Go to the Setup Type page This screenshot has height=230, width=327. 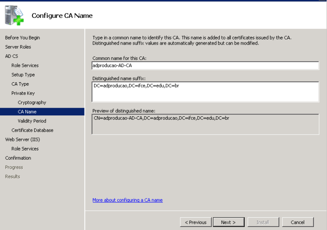tap(23, 75)
